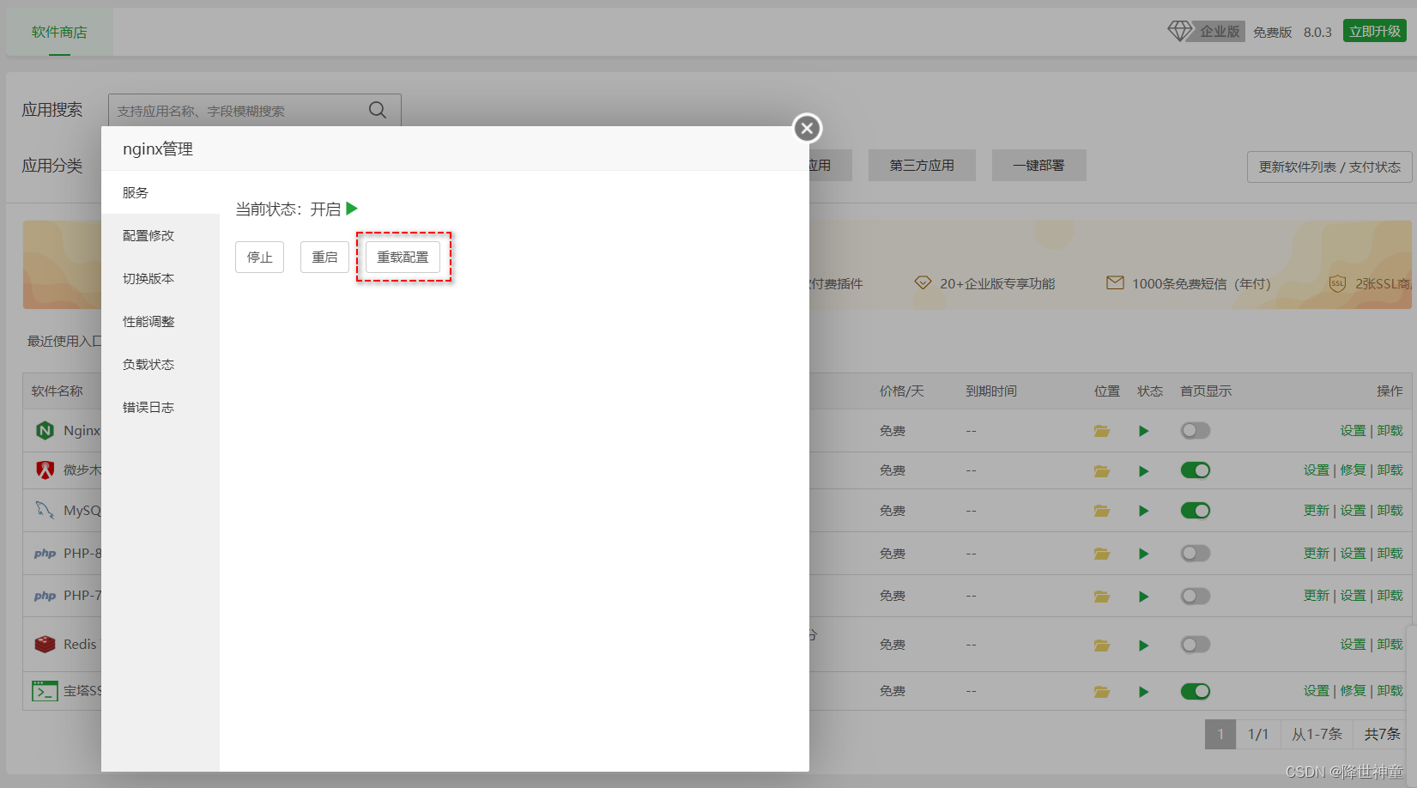
Task: Click the PHP-7 php icon
Action: coord(45,596)
